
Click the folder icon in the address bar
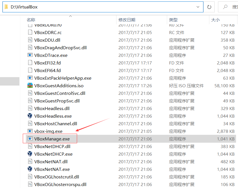(6, 7)
